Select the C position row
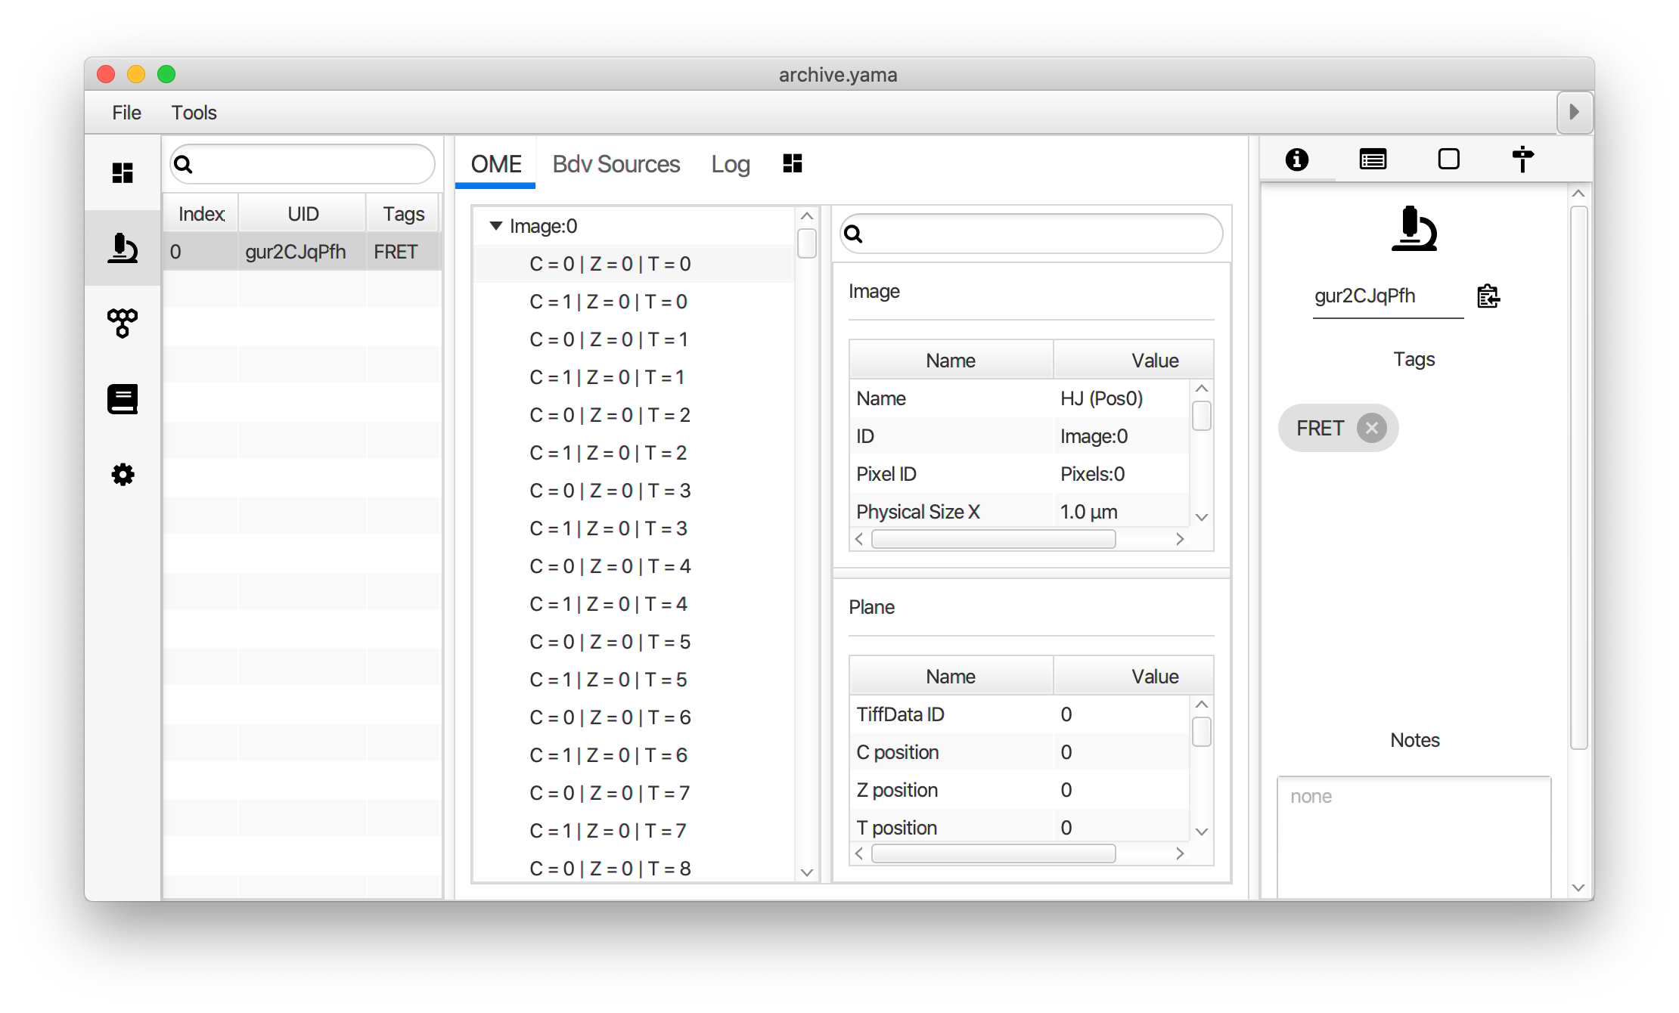Image resolution: width=1679 pixels, height=1013 pixels. (x=1020, y=752)
